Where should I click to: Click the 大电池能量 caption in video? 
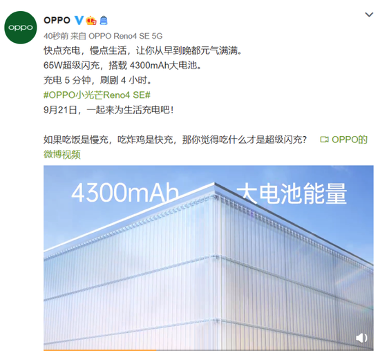tap(292, 193)
